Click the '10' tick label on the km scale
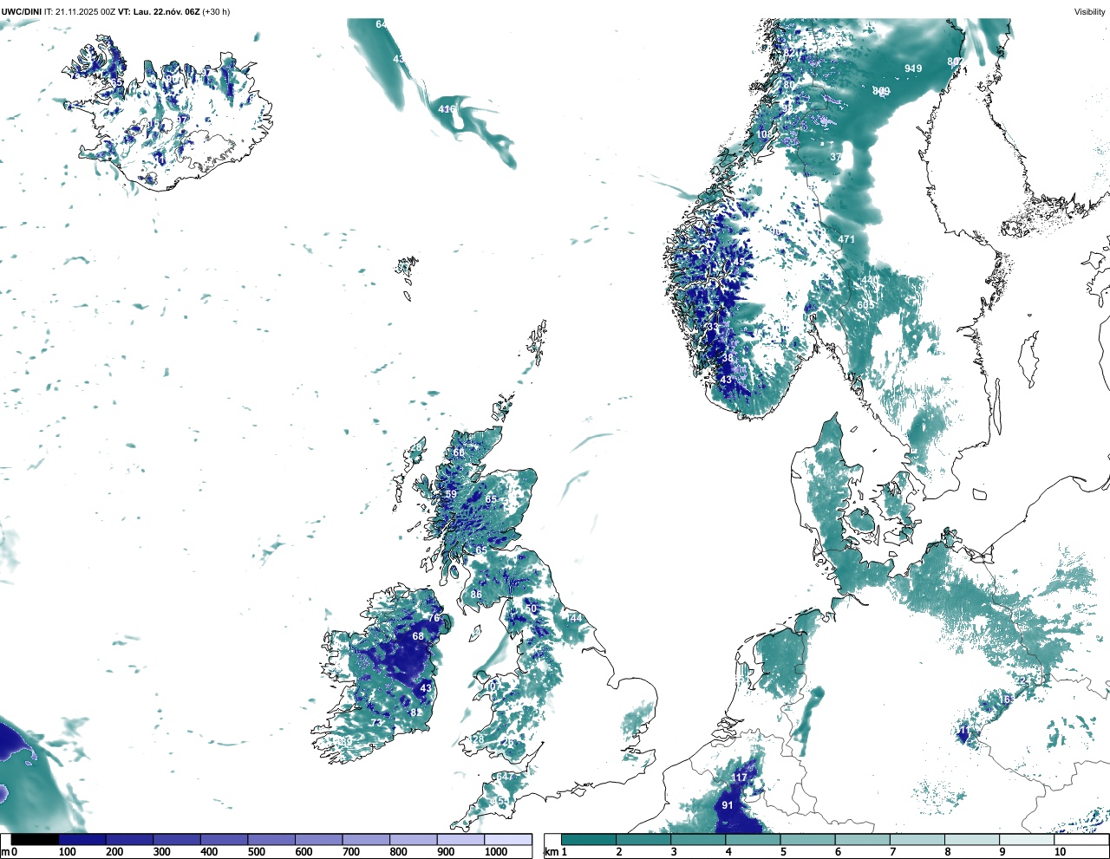Screen dimensions: 1110x859 click(1060, 852)
